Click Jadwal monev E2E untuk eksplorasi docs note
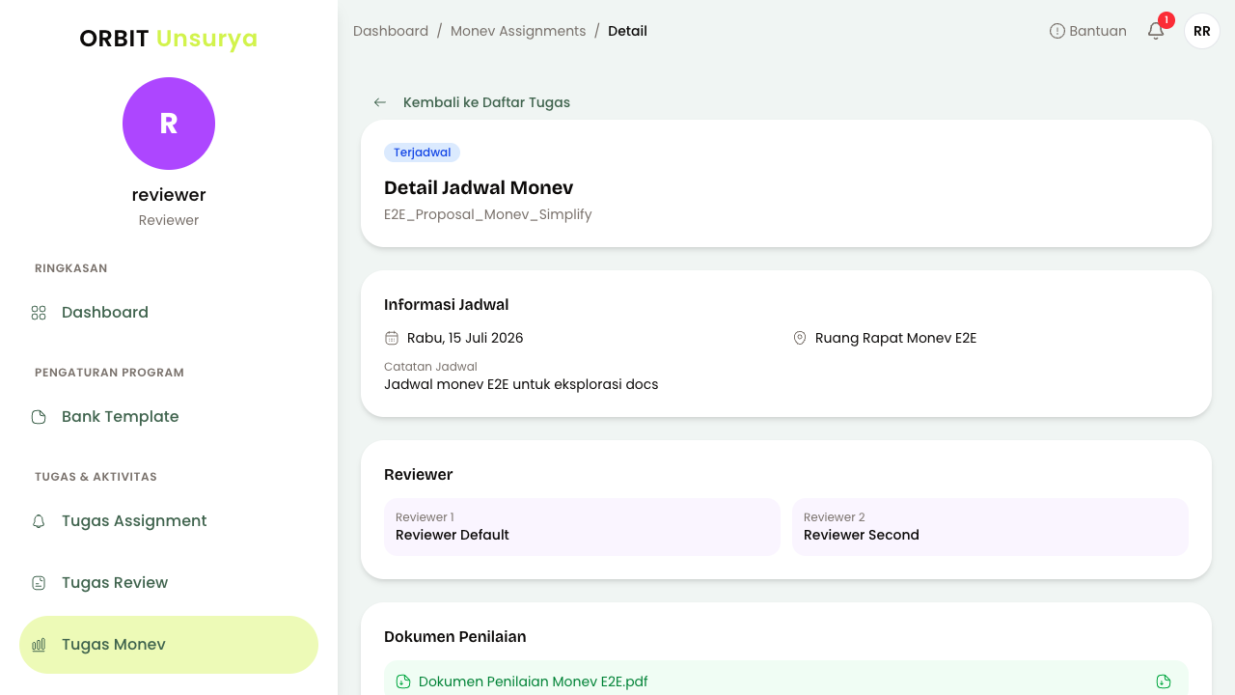Image resolution: width=1235 pixels, height=695 pixels. pyautogui.click(x=521, y=384)
